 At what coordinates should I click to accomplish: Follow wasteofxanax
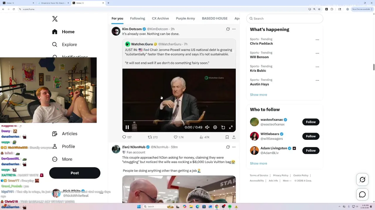311,122
